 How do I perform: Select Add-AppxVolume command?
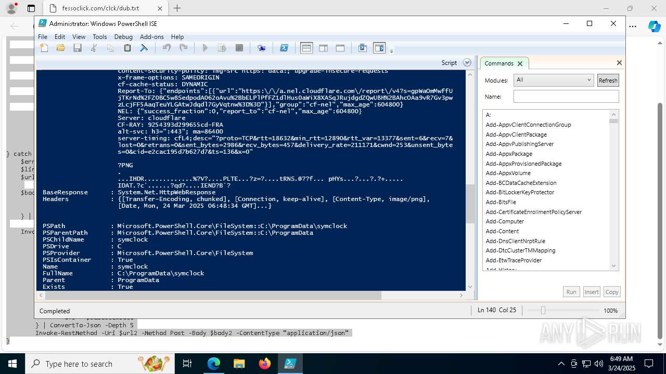[508, 173]
